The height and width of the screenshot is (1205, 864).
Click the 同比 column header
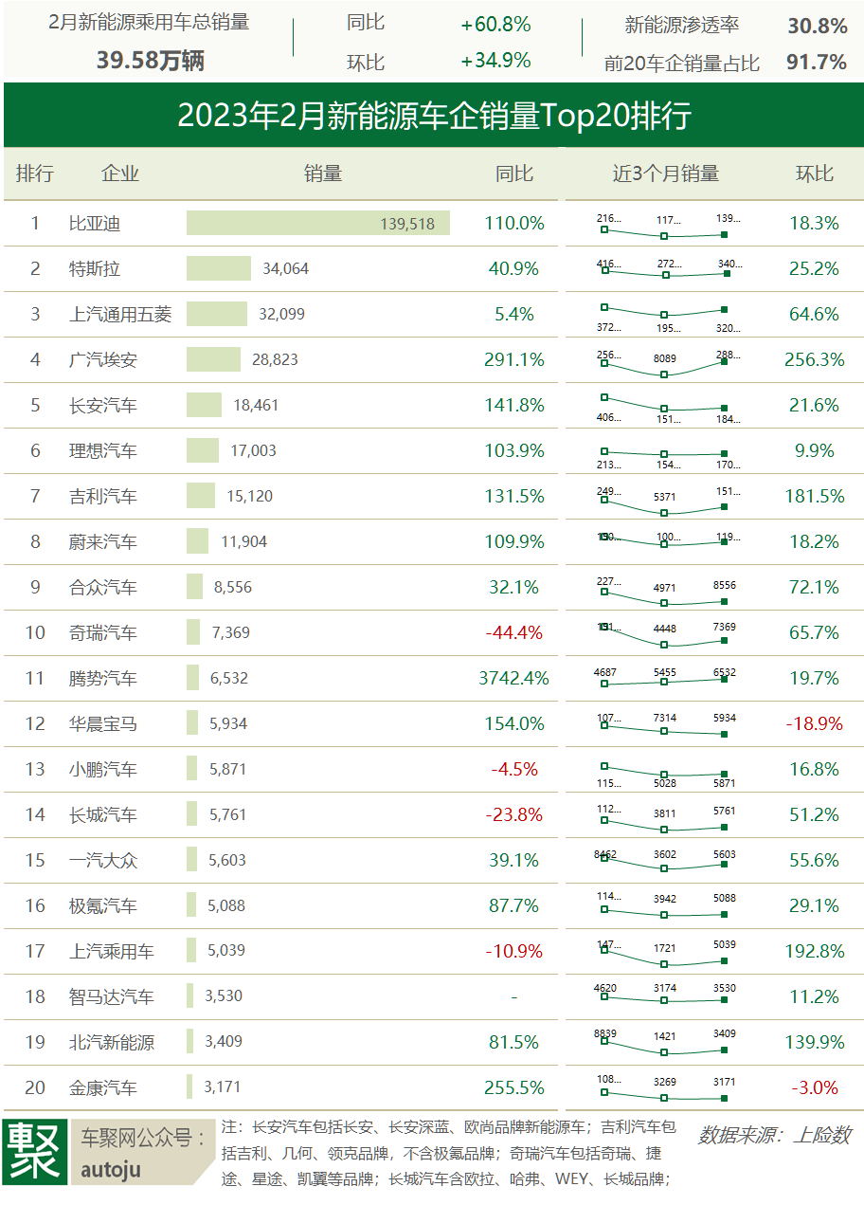[514, 173]
